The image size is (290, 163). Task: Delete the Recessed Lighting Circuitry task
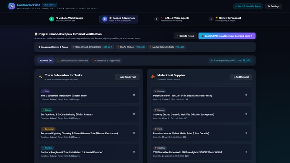coord(134,133)
